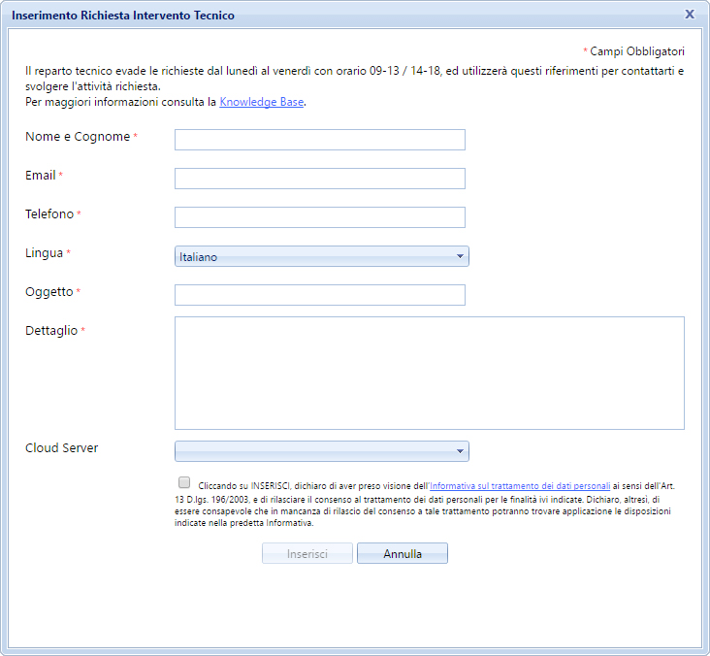The width and height of the screenshot is (710, 656).
Task: Click the Nome e Cognome text field
Action: pyautogui.click(x=319, y=140)
